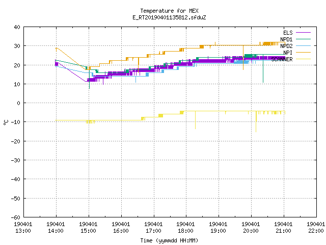Click the NPI legend label

(288, 53)
